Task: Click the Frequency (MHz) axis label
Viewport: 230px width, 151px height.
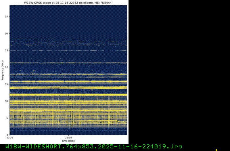Action: pos(3,70)
